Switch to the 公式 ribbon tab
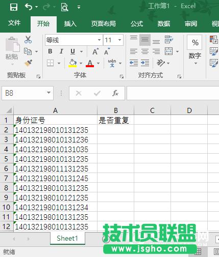The height and width of the screenshot is (257, 219). 137,24
